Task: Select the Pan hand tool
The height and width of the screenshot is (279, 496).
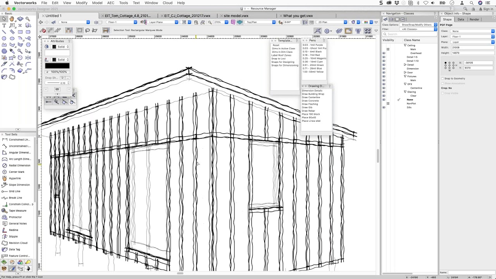Action: [12, 19]
